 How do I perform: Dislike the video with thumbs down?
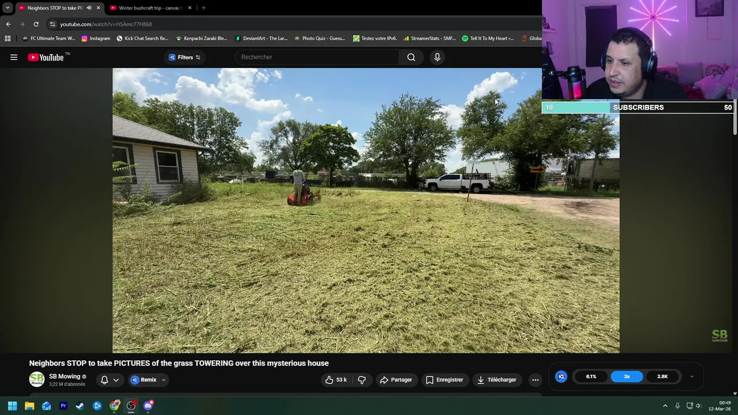coord(362,380)
